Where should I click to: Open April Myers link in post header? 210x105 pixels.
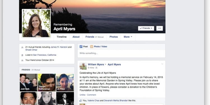[x=114, y=64]
